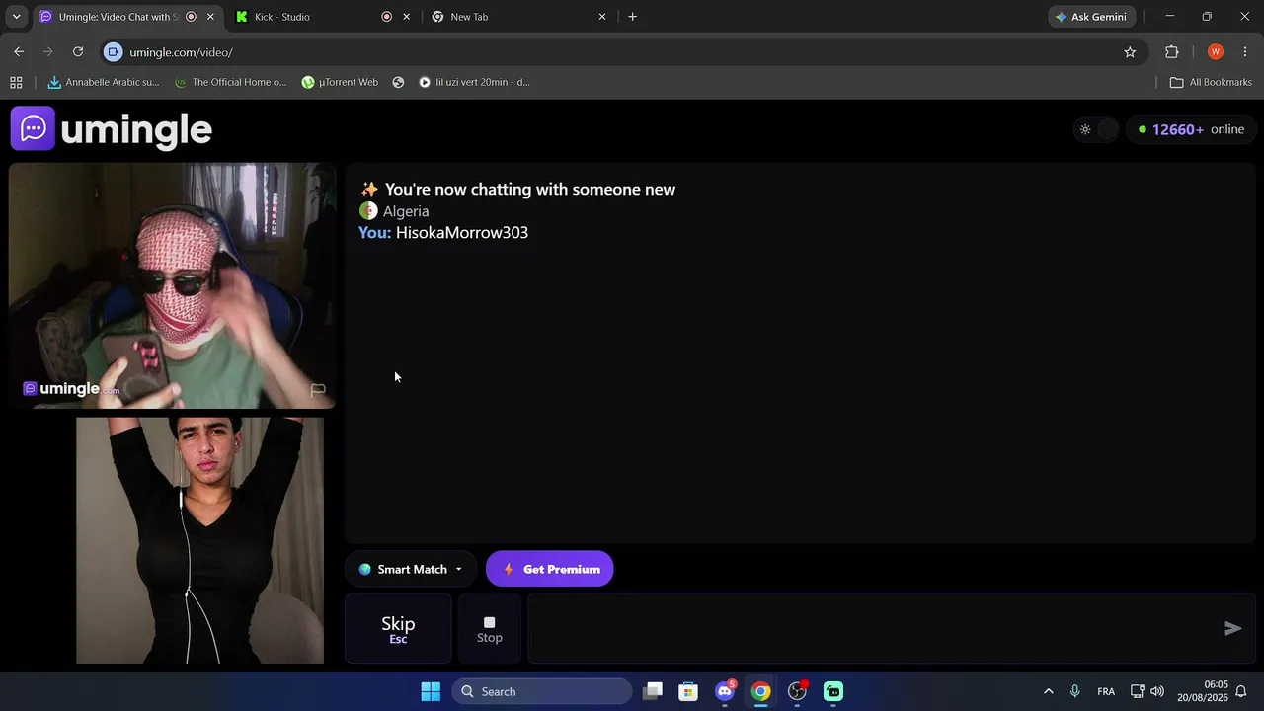The width and height of the screenshot is (1264, 711).
Task: Click your own webcam preview
Action: tap(199, 540)
